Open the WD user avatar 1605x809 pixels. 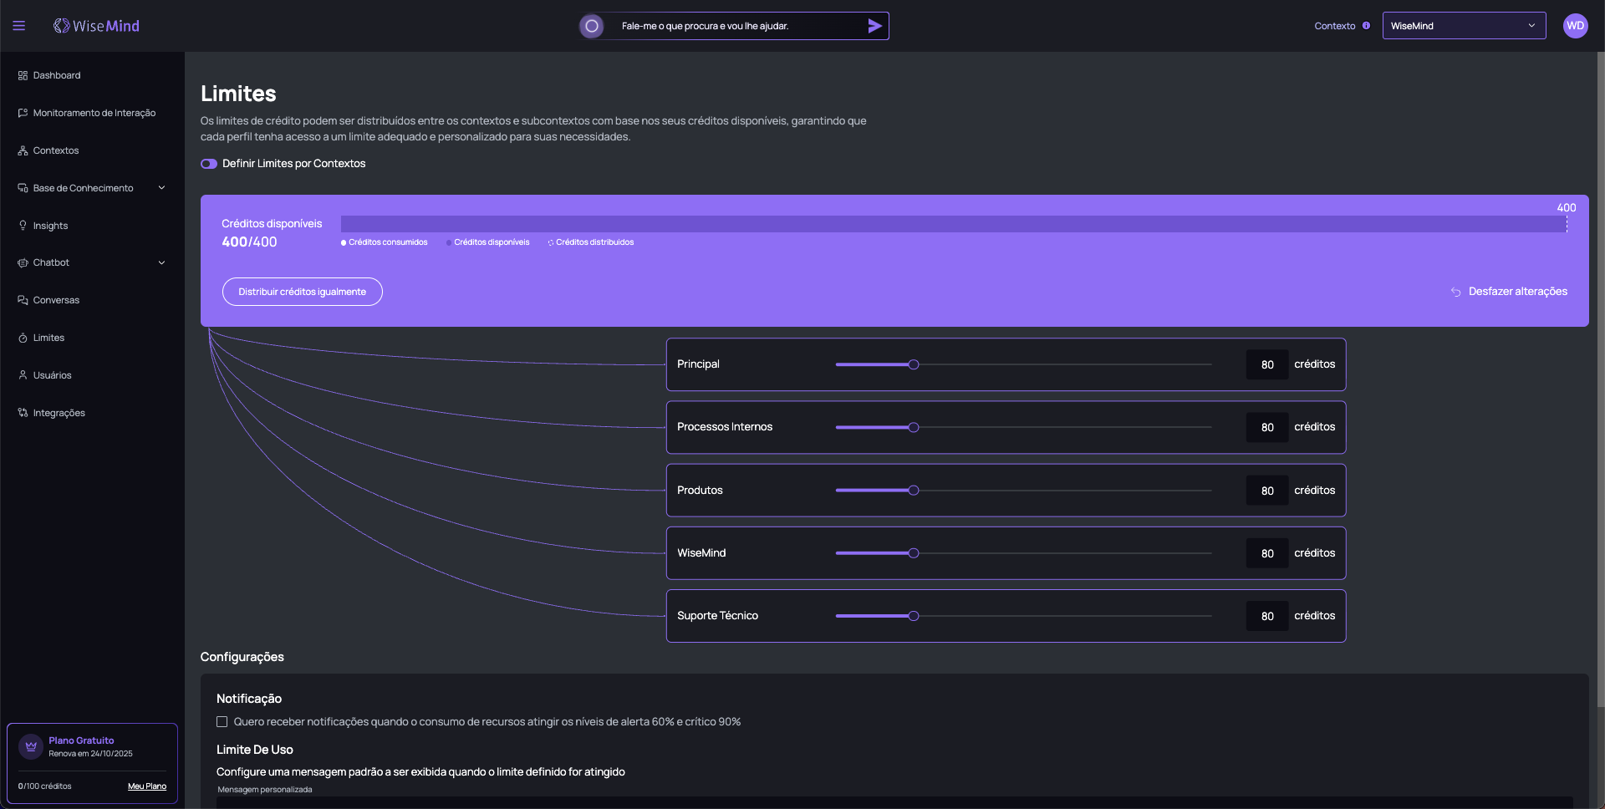click(x=1575, y=26)
